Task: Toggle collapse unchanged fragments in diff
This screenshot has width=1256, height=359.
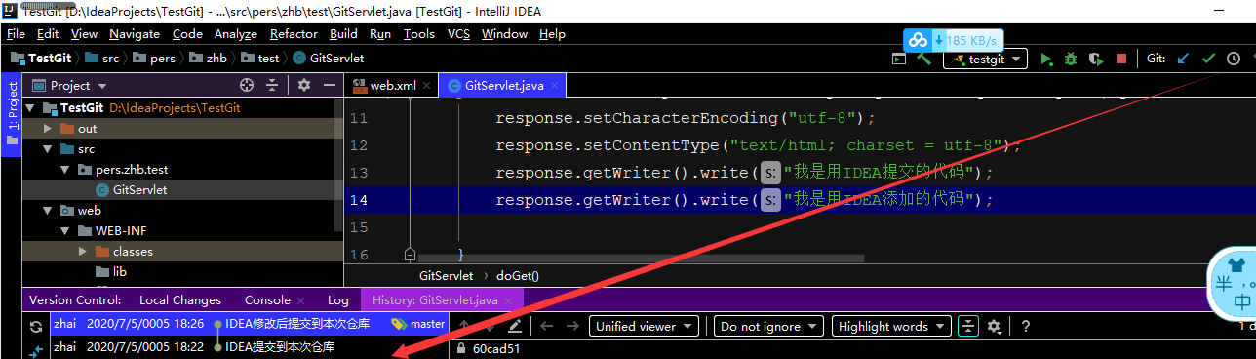Action: pos(968,326)
